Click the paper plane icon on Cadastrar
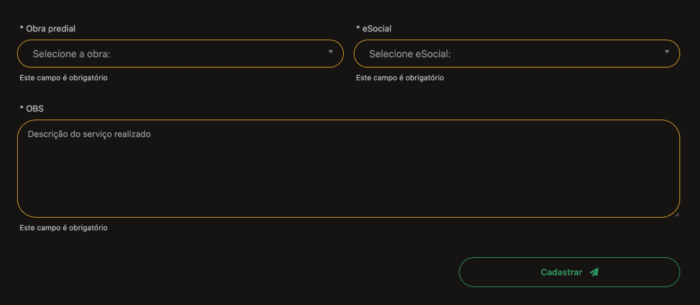Viewport: 700px width, 305px height. point(594,272)
